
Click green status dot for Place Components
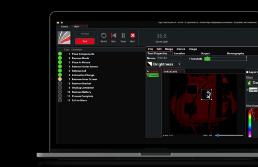pyautogui.click(x=60, y=54)
